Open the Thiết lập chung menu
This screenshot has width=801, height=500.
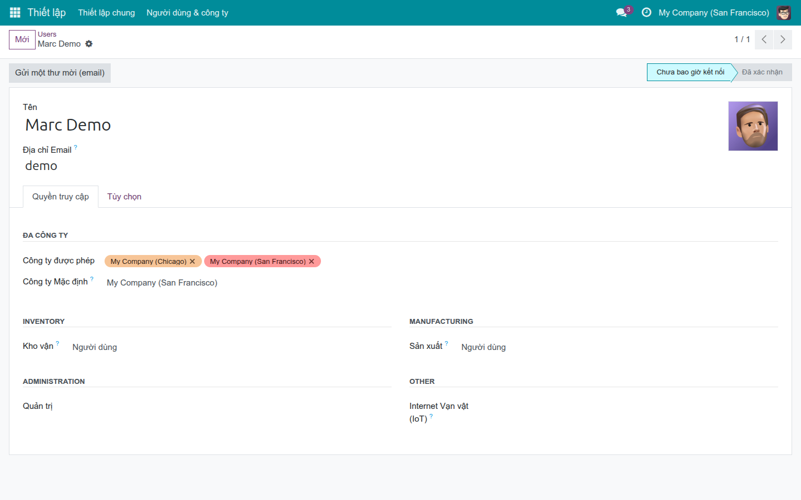click(x=106, y=13)
